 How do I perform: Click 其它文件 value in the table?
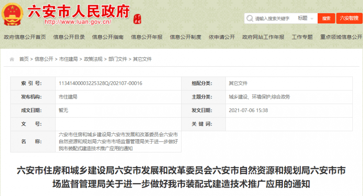[238, 83]
